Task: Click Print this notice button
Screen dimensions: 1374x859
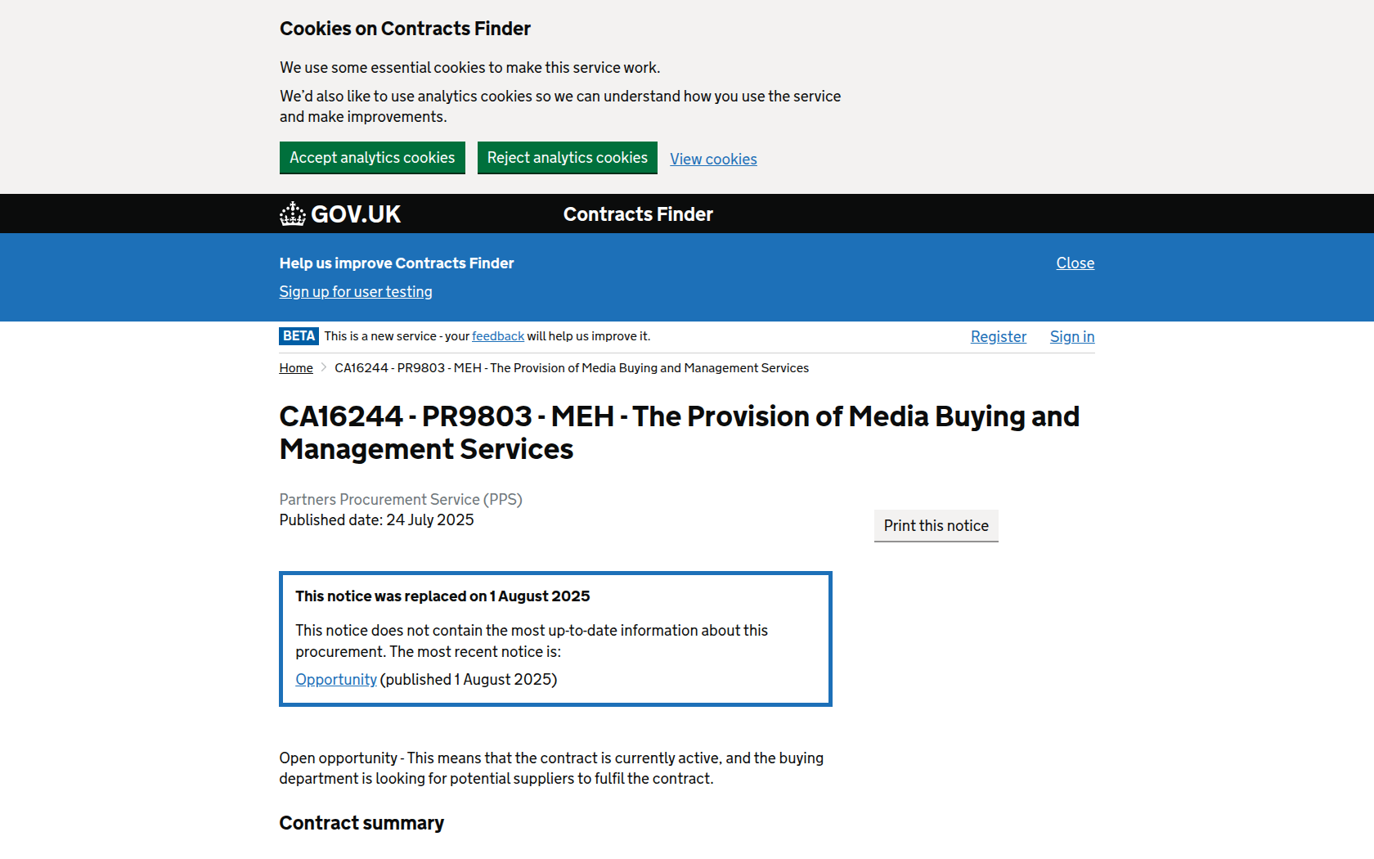Action: tap(936, 526)
